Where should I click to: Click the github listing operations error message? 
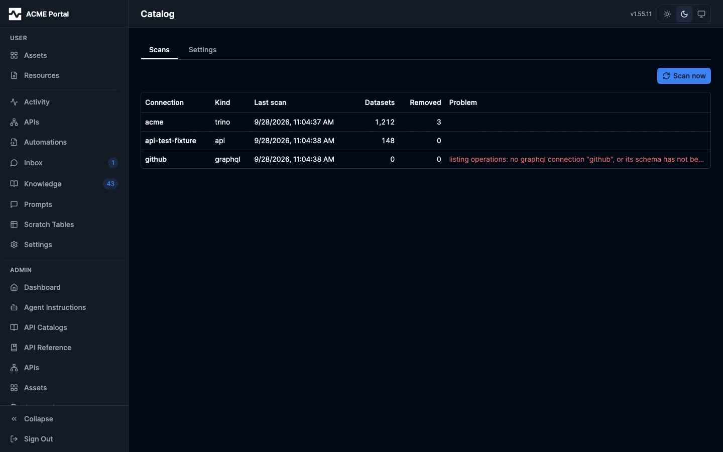pyautogui.click(x=576, y=159)
